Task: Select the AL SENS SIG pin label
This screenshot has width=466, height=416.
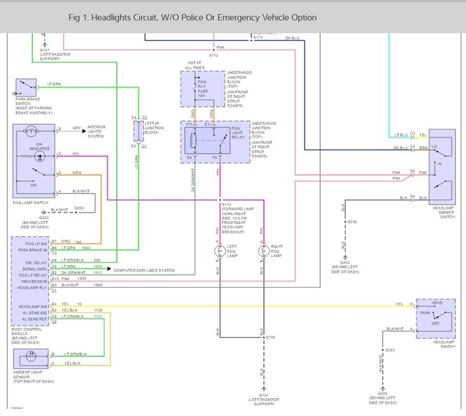Action: [x=35, y=313]
